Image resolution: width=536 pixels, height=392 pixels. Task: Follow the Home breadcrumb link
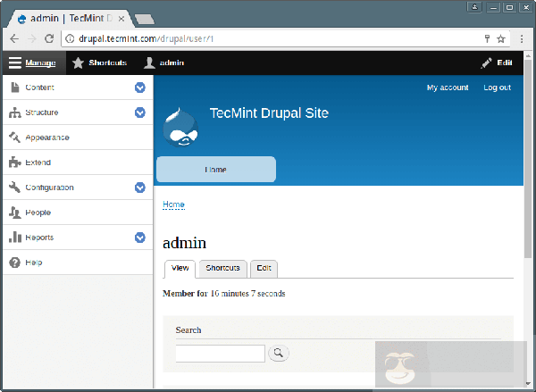[173, 204]
